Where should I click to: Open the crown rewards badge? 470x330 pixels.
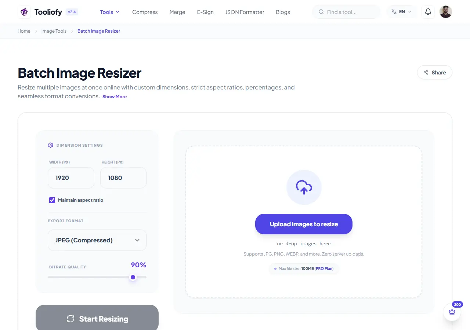tap(452, 312)
